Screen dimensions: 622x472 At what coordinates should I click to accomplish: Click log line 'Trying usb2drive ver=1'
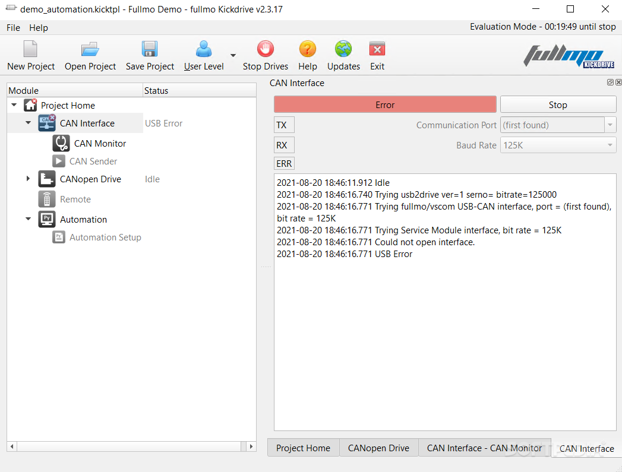tap(416, 195)
